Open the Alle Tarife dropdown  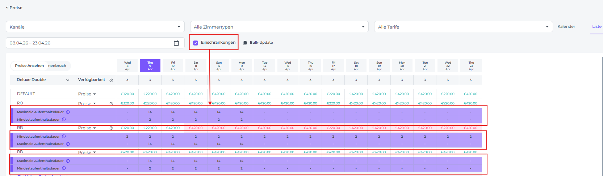coord(463,27)
